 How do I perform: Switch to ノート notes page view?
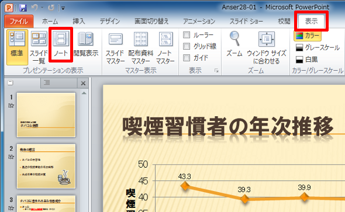click(x=61, y=44)
